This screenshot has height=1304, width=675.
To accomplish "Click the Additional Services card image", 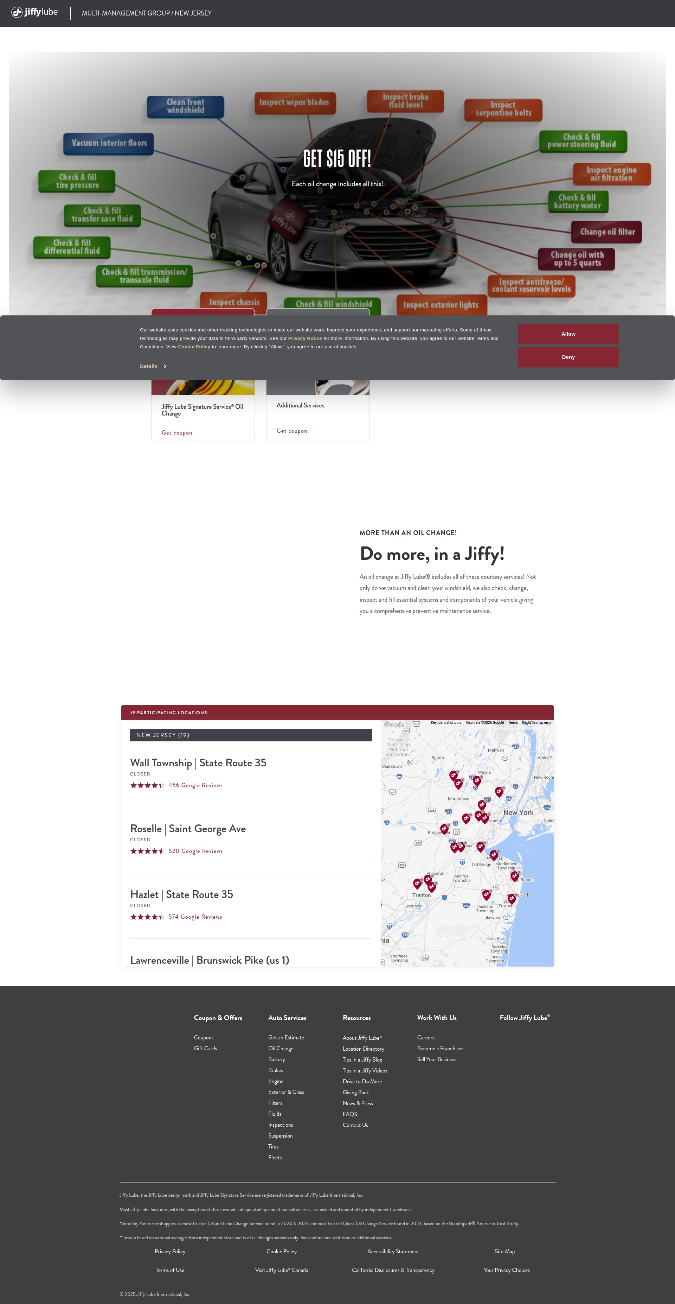I will [318, 387].
